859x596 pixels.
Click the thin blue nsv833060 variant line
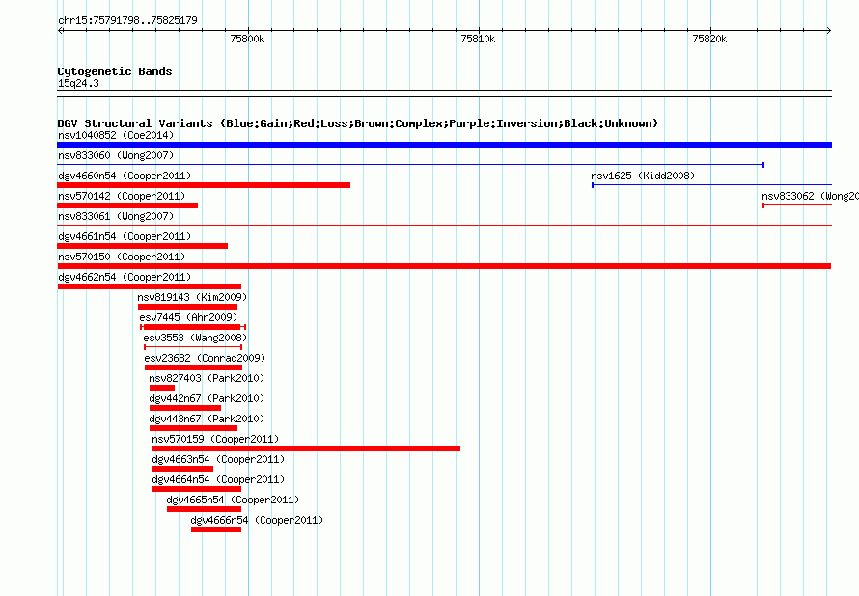[411, 164]
